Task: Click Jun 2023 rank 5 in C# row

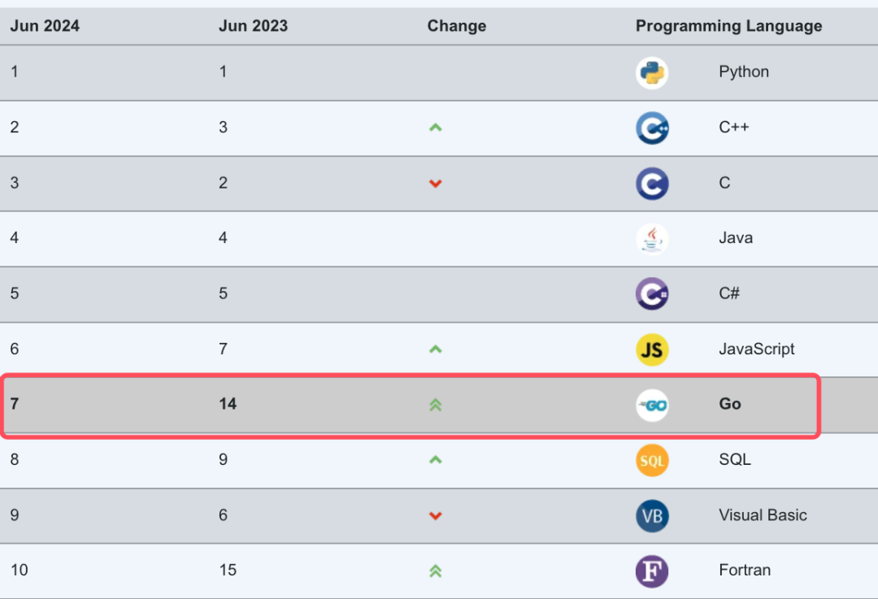Action: coord(223,293)
